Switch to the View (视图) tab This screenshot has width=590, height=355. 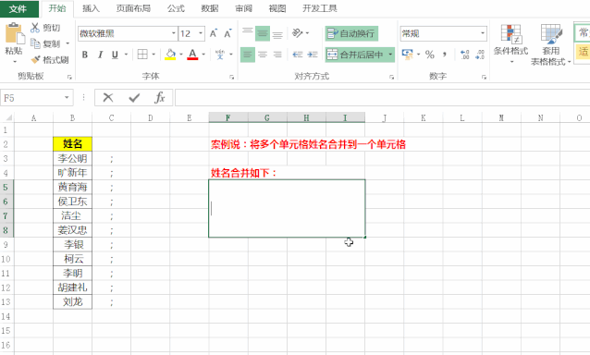(x=277, y=8)
